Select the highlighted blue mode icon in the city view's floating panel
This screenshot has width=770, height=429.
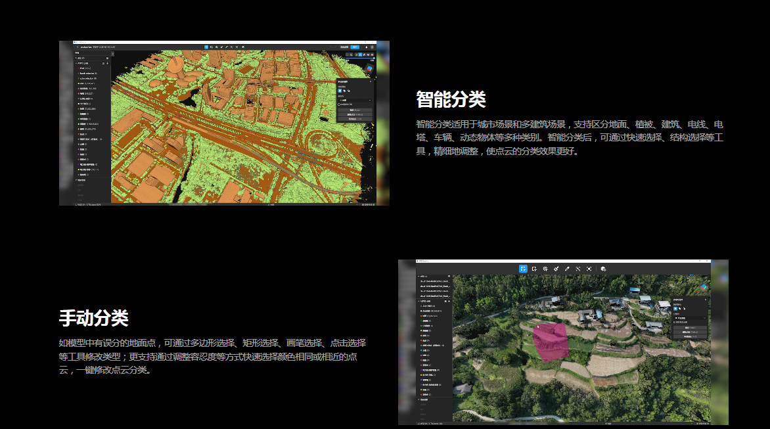(340, 91)
